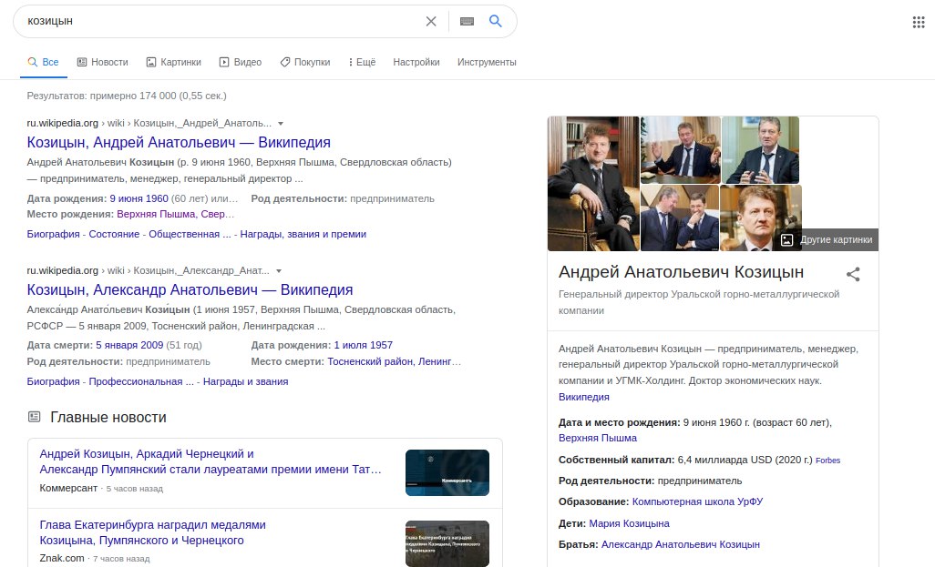Switch to the Все tab
Image resolution: width=935 pixels, height=567 pixels.
point(43,62)
